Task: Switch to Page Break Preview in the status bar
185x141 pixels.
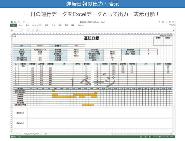Action: pos(150,137)
